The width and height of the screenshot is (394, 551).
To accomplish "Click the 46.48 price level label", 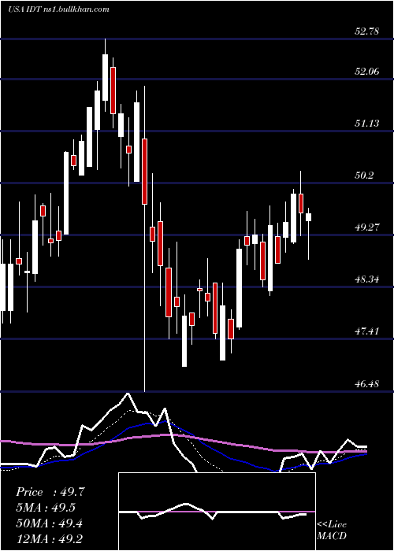I will (367, 383).
